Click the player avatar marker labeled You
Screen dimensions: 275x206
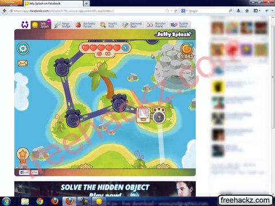(x=143, y=114)
